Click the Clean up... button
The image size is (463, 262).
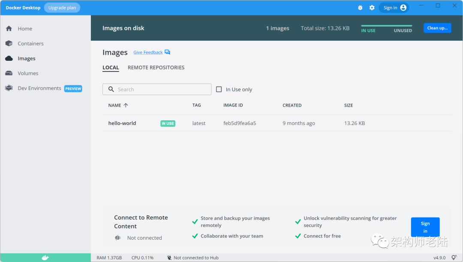coord(437,28)
